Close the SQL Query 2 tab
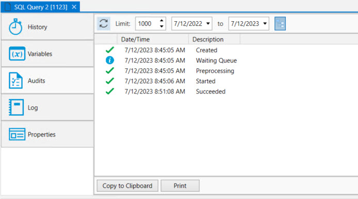This screenshot has height=199, width=358. (x=74, y=7)
